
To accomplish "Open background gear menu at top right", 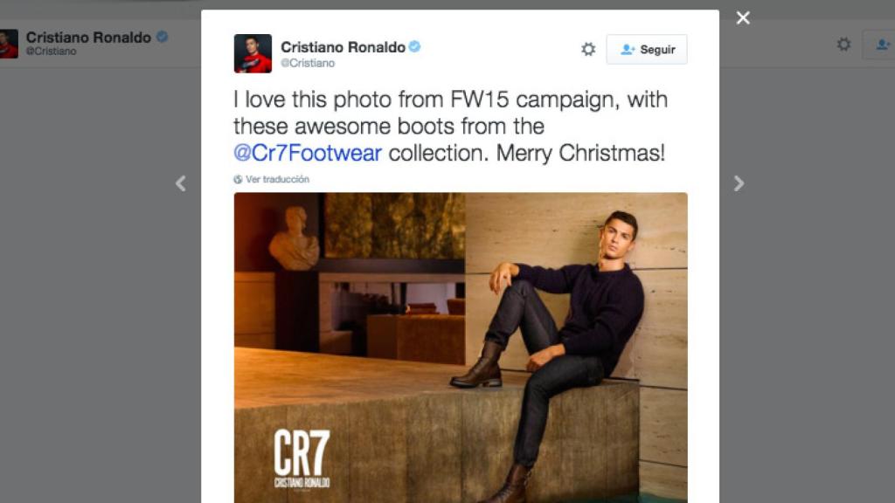I will pyautogui.click(x=843, y=44).
